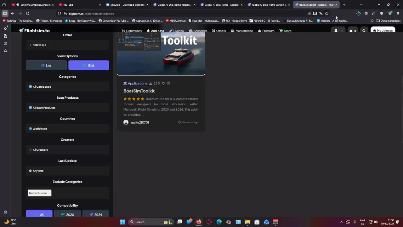Screen dimensions: 403x227
Task: Open the Flightsim.to search magnifier
Action: [364, 31]
